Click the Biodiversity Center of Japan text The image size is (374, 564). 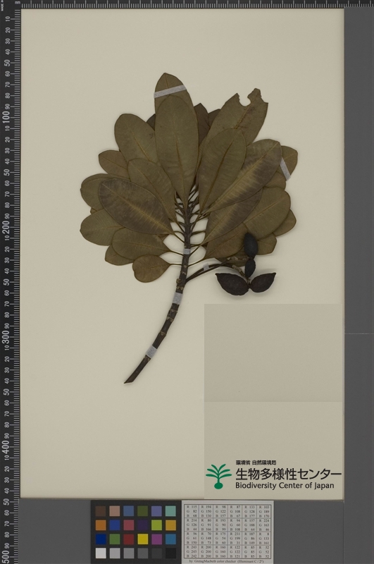(x=285, y=486)
